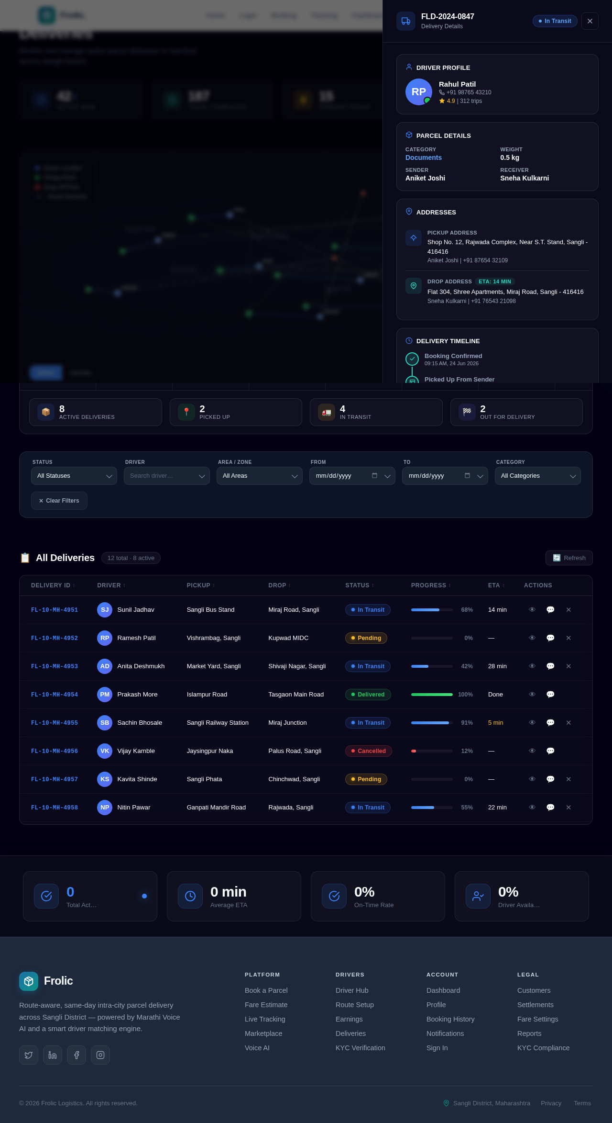View details of FL-10-MH-4958
This screenshot has height=1123, width=612.
[x=532, y=808]
